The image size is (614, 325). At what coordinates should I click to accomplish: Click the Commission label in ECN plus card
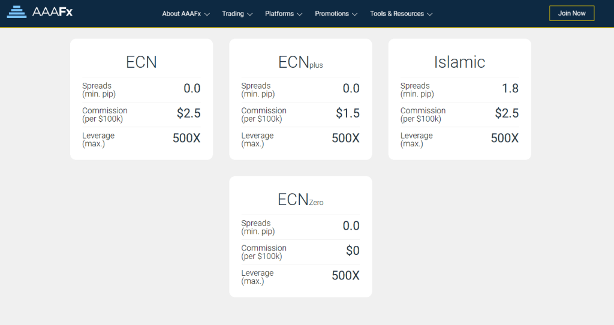(x=264, y=115)
